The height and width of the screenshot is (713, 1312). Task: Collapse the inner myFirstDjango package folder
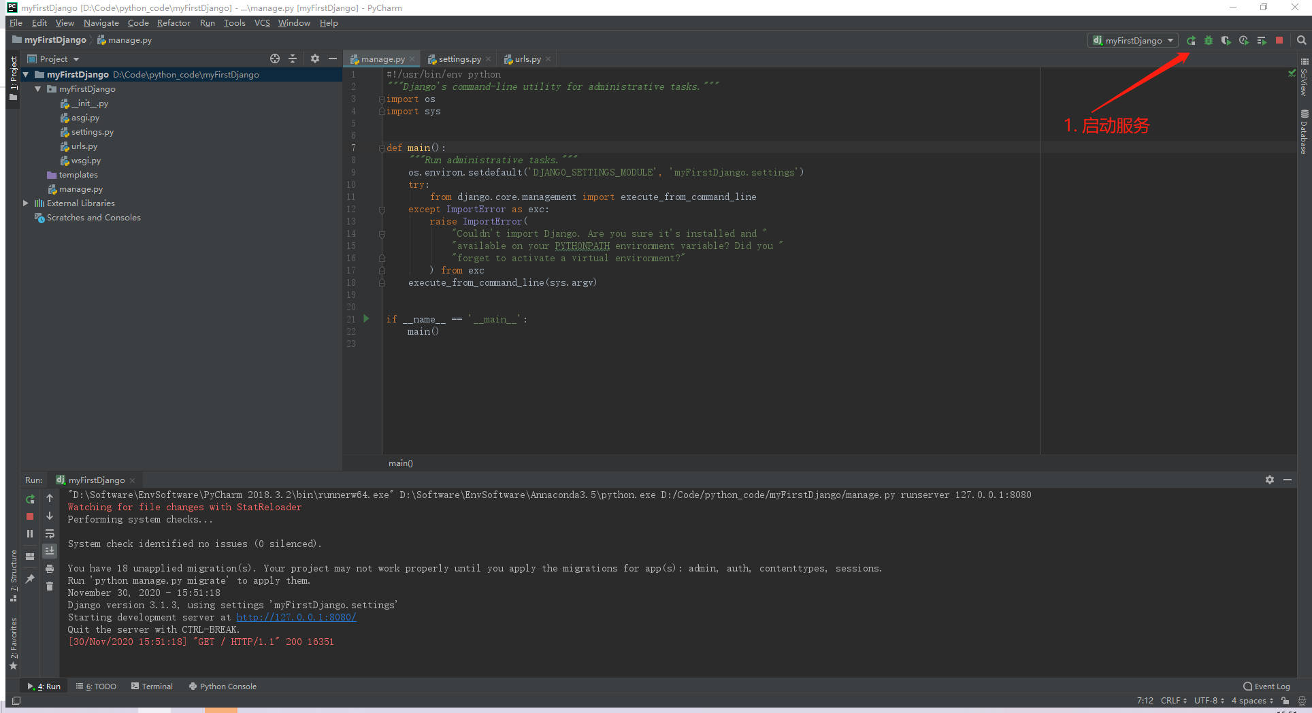[38, 89]
